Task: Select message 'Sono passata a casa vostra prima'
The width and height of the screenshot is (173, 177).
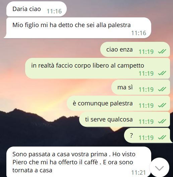Action: click(79, 162)
